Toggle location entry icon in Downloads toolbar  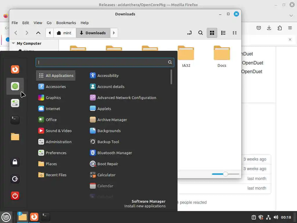point(189,33)
